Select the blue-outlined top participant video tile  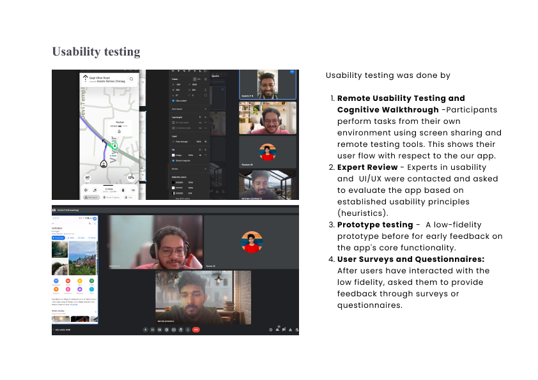pos(268,84)
